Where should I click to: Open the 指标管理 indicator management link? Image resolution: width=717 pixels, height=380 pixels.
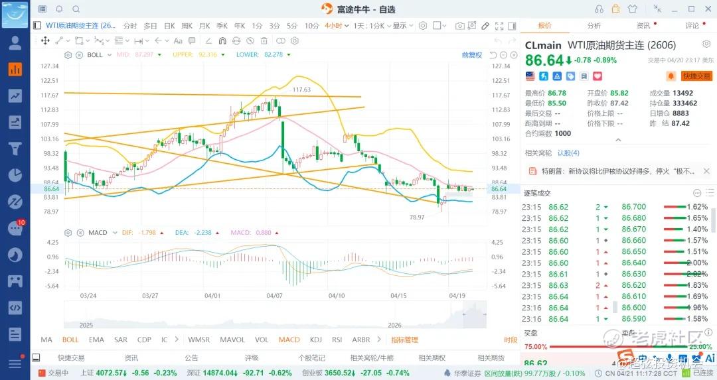(x=404, y=340)
